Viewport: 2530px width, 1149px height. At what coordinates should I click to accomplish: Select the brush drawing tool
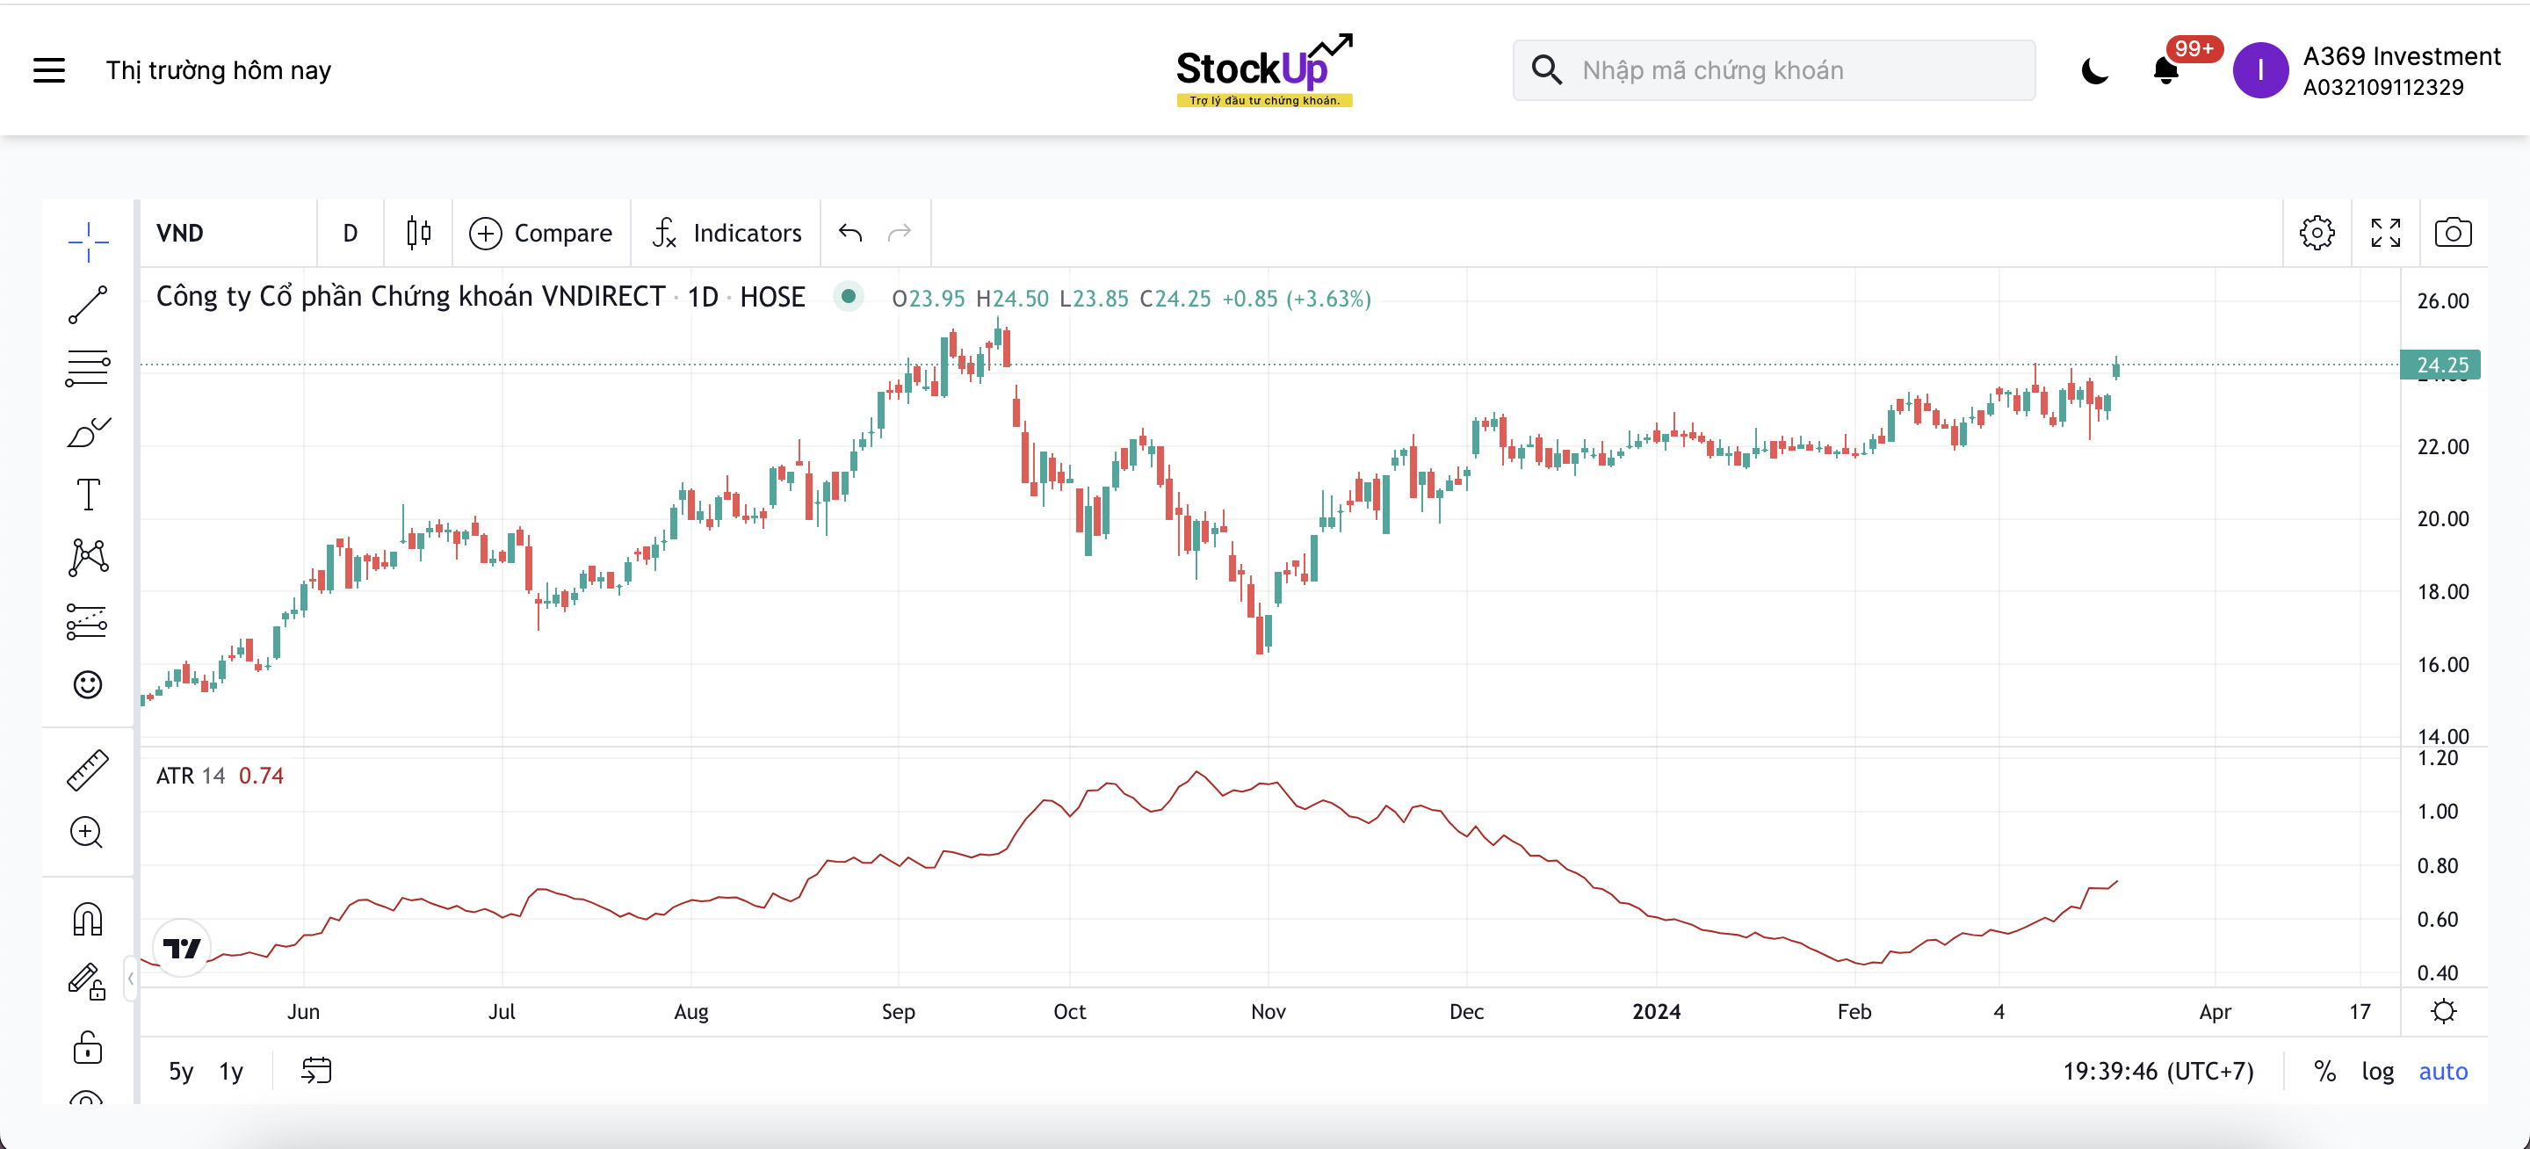click(89, 432)
